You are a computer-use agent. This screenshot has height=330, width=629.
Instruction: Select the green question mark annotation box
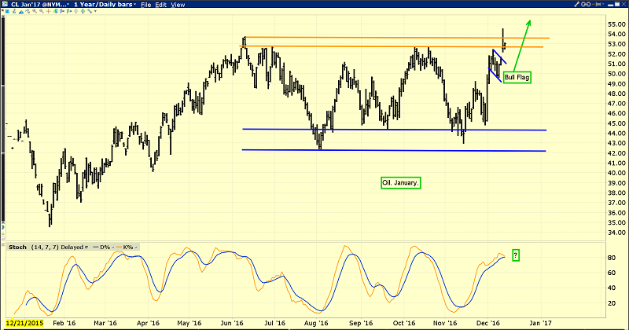tap(516, 256)
